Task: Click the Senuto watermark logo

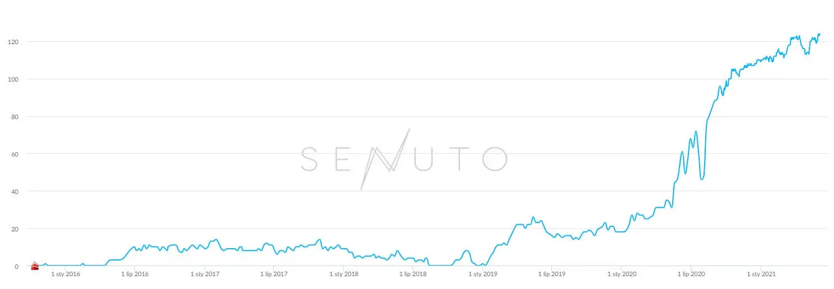Action: (404, 159)
